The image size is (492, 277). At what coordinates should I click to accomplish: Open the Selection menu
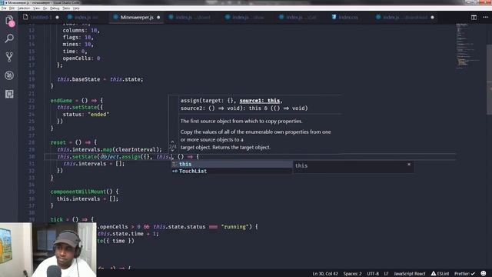pos(24,8)
